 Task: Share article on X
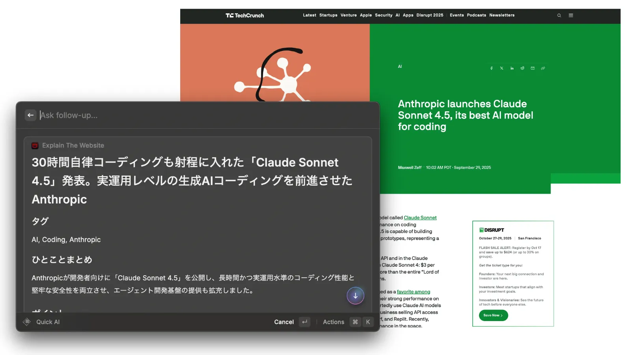tap(502, 68)
